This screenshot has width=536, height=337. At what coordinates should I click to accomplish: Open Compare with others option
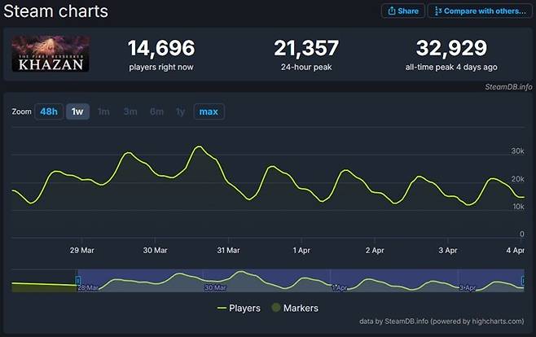(x=478, y=11)
